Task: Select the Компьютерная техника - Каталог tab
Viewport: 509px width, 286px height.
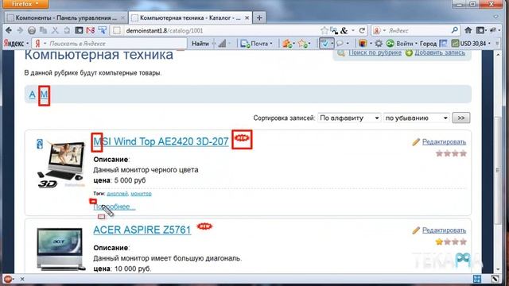Action: pyautogui.click(x=190, y=17)
